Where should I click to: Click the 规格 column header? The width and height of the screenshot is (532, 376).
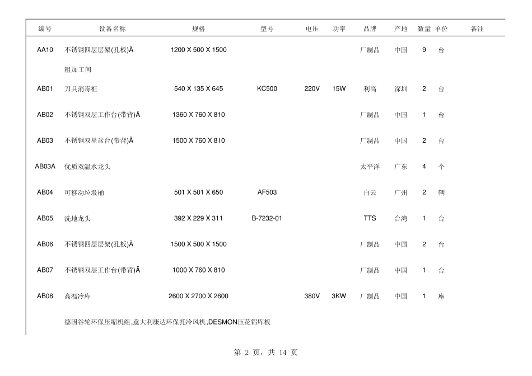(198, 29)
